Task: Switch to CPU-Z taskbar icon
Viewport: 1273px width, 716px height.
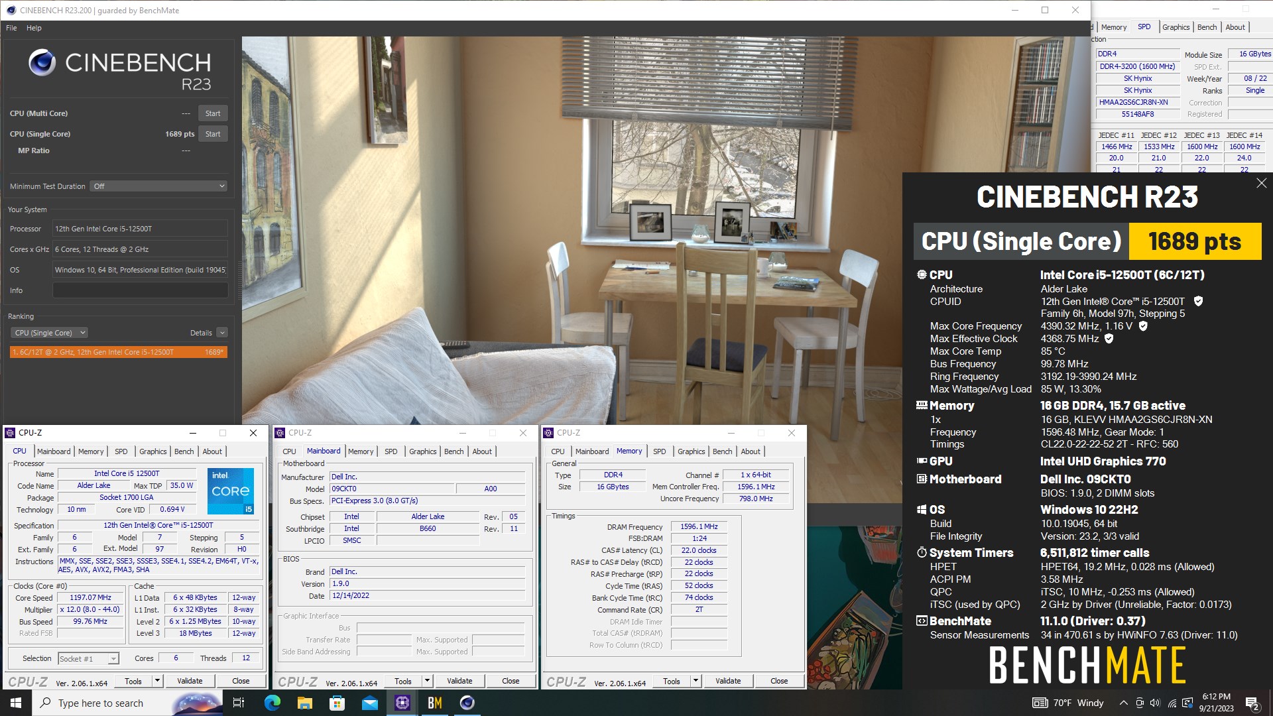Action: (x=402, y=703)
